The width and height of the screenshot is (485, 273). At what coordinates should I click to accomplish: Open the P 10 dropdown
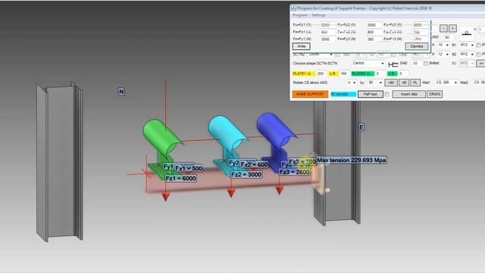(x=443, y=45)
